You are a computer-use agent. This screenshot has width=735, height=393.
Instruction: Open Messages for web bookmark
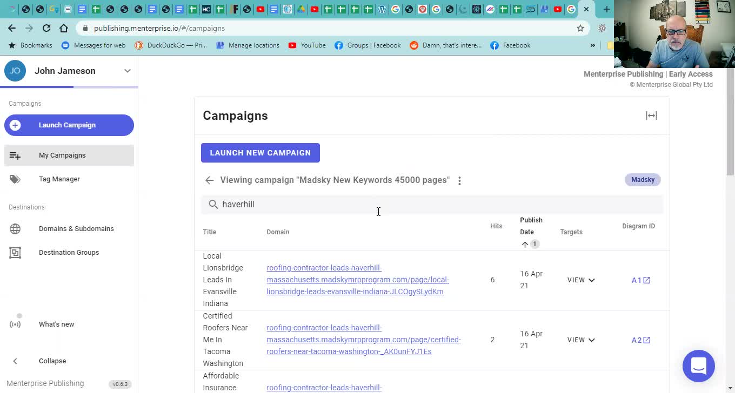pyautogui.click(x=93, y=45)
